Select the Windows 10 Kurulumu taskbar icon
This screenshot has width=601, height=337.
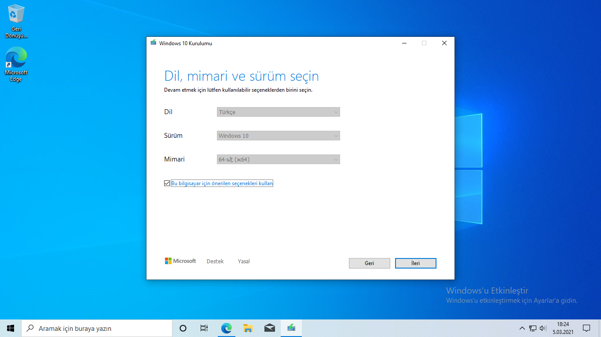[291, 328]
